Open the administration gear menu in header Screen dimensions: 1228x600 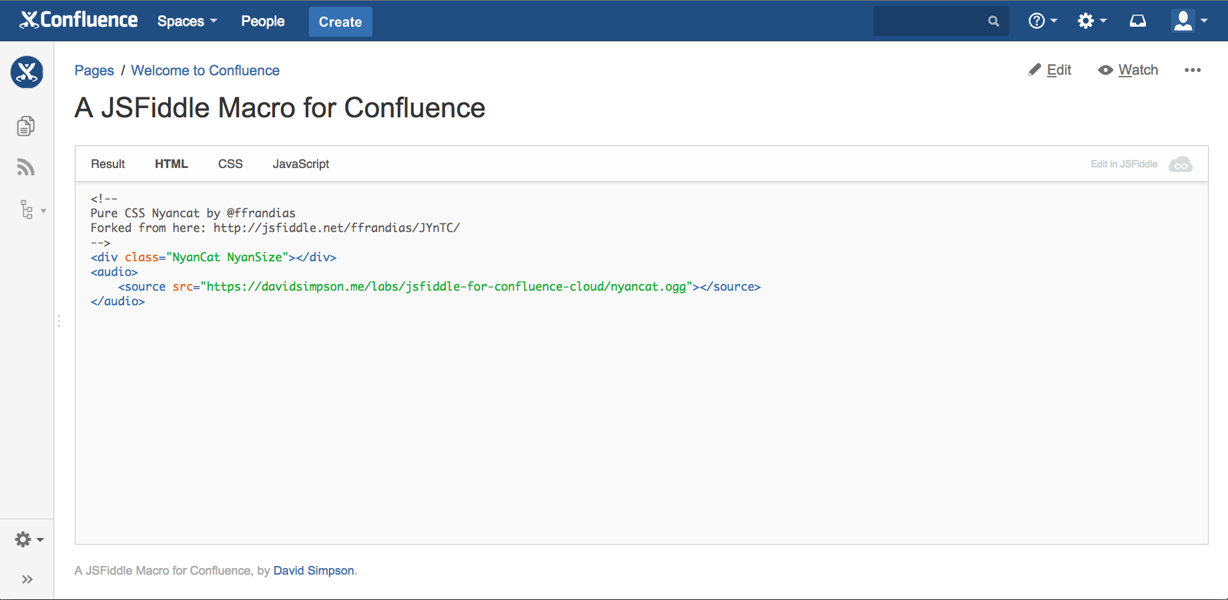point(1092,21)
